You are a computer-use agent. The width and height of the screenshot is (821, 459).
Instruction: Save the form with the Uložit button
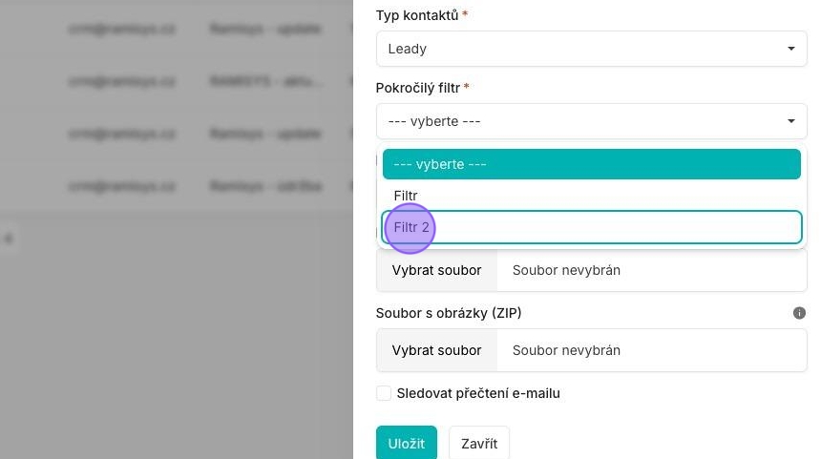coord(407,444)
